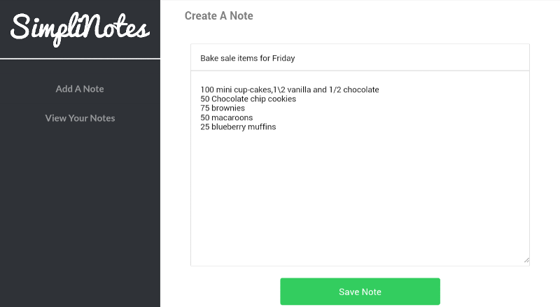The height and width of the screenshot is (307, 560).
Task: Save the note with the green button
Action: point(360,292)
